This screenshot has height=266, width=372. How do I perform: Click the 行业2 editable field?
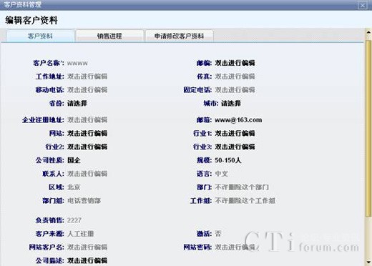point(87,147)
